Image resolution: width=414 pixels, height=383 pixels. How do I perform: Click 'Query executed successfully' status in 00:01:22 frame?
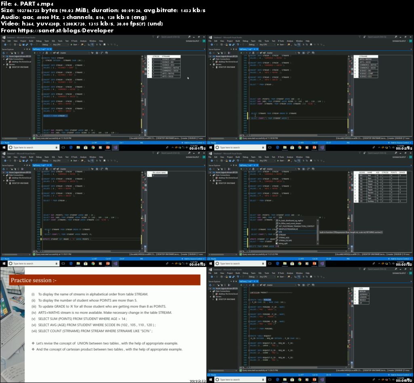[x=53, y=138]
